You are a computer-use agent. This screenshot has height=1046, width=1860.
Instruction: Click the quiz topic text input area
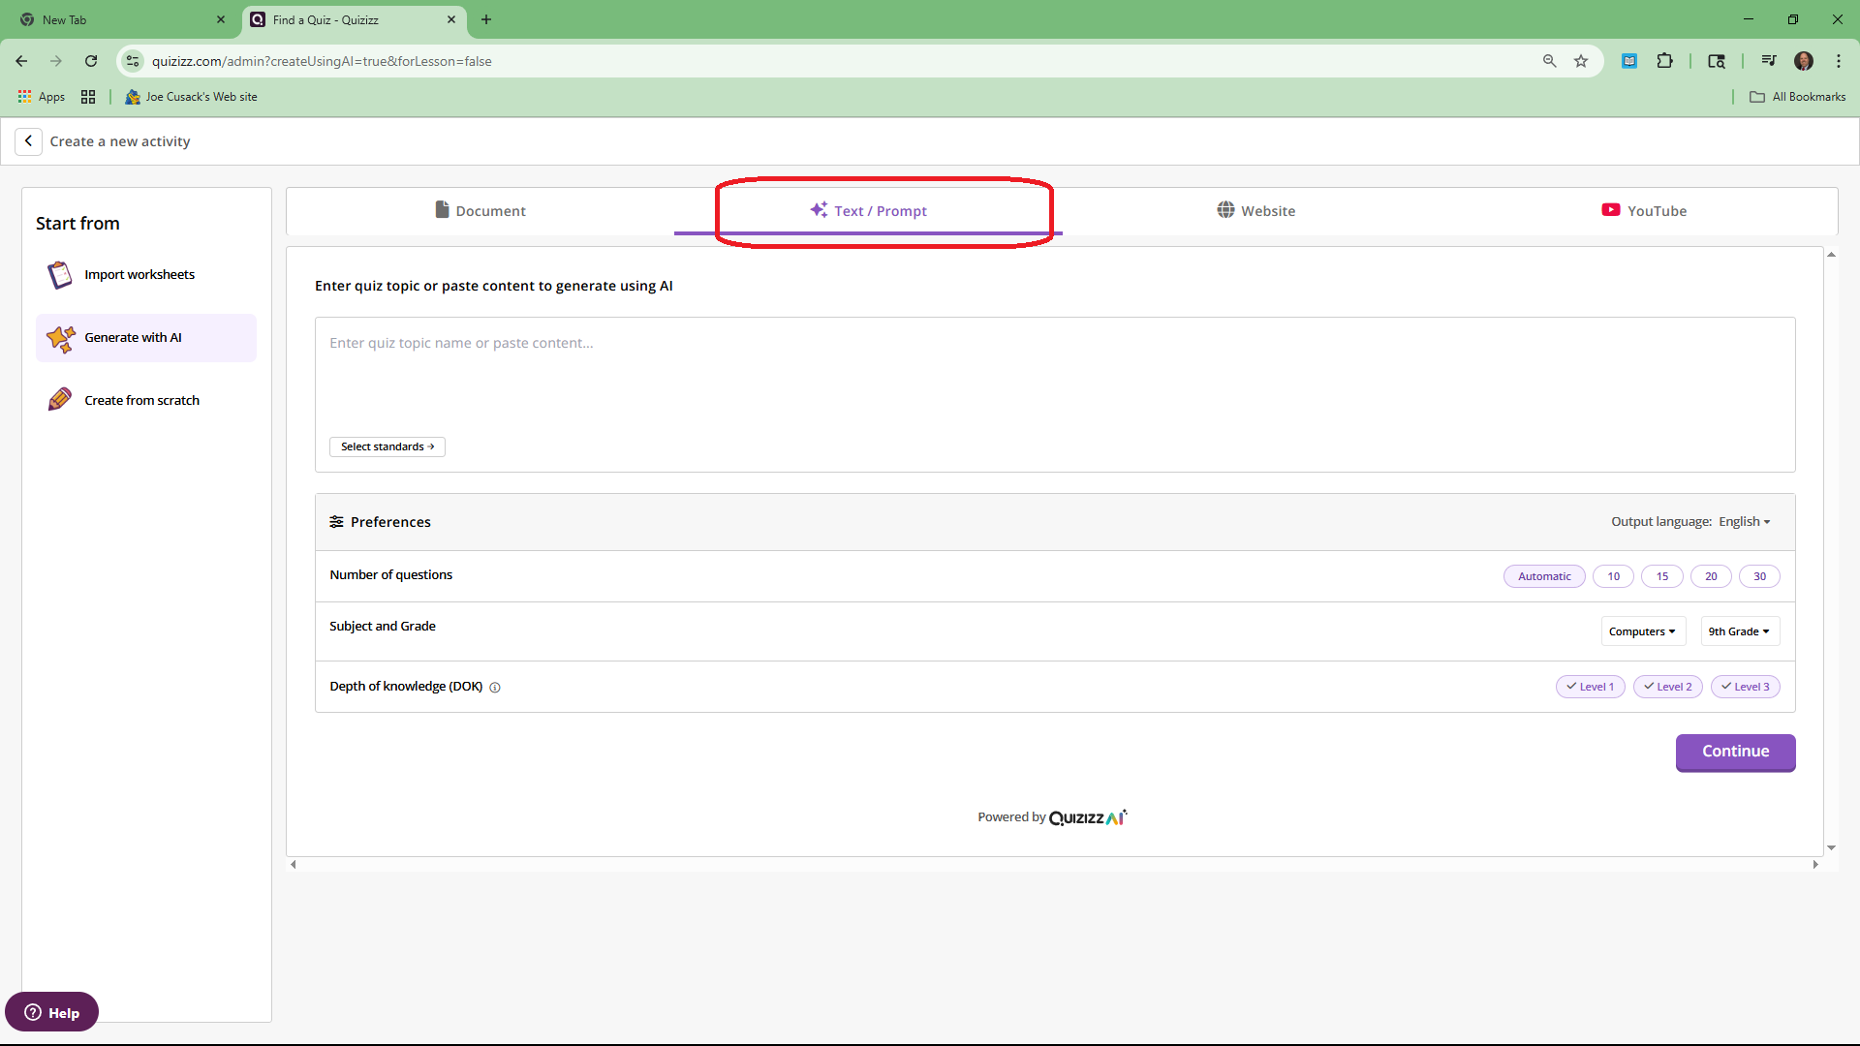(1054, 378)
